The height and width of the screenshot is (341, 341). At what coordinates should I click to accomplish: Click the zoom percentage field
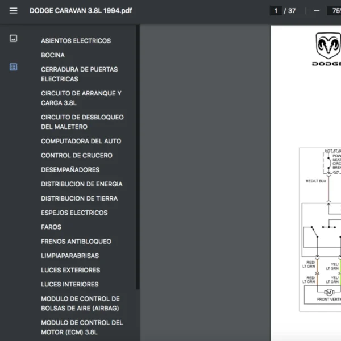[334, 10]
